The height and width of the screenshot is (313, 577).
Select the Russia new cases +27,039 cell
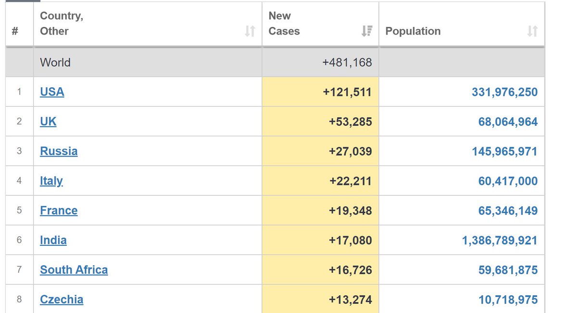[x=320, y=151]
